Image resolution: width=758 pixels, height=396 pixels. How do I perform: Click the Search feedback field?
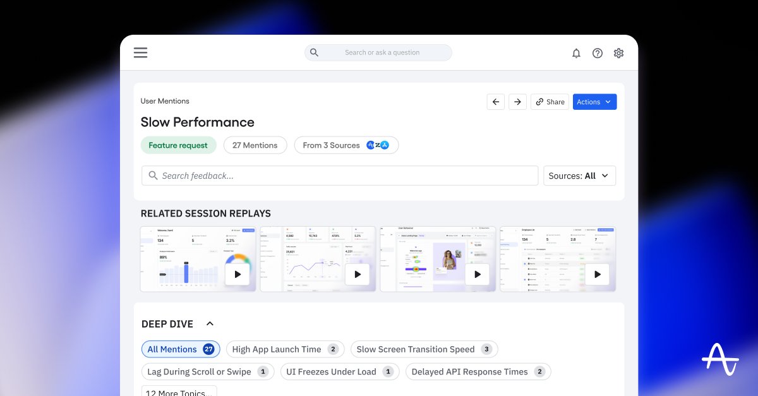340,176
